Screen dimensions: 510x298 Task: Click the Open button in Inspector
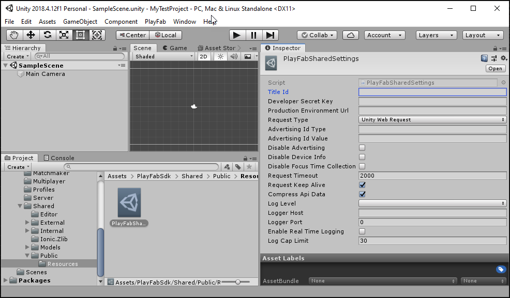pos(494,68)
